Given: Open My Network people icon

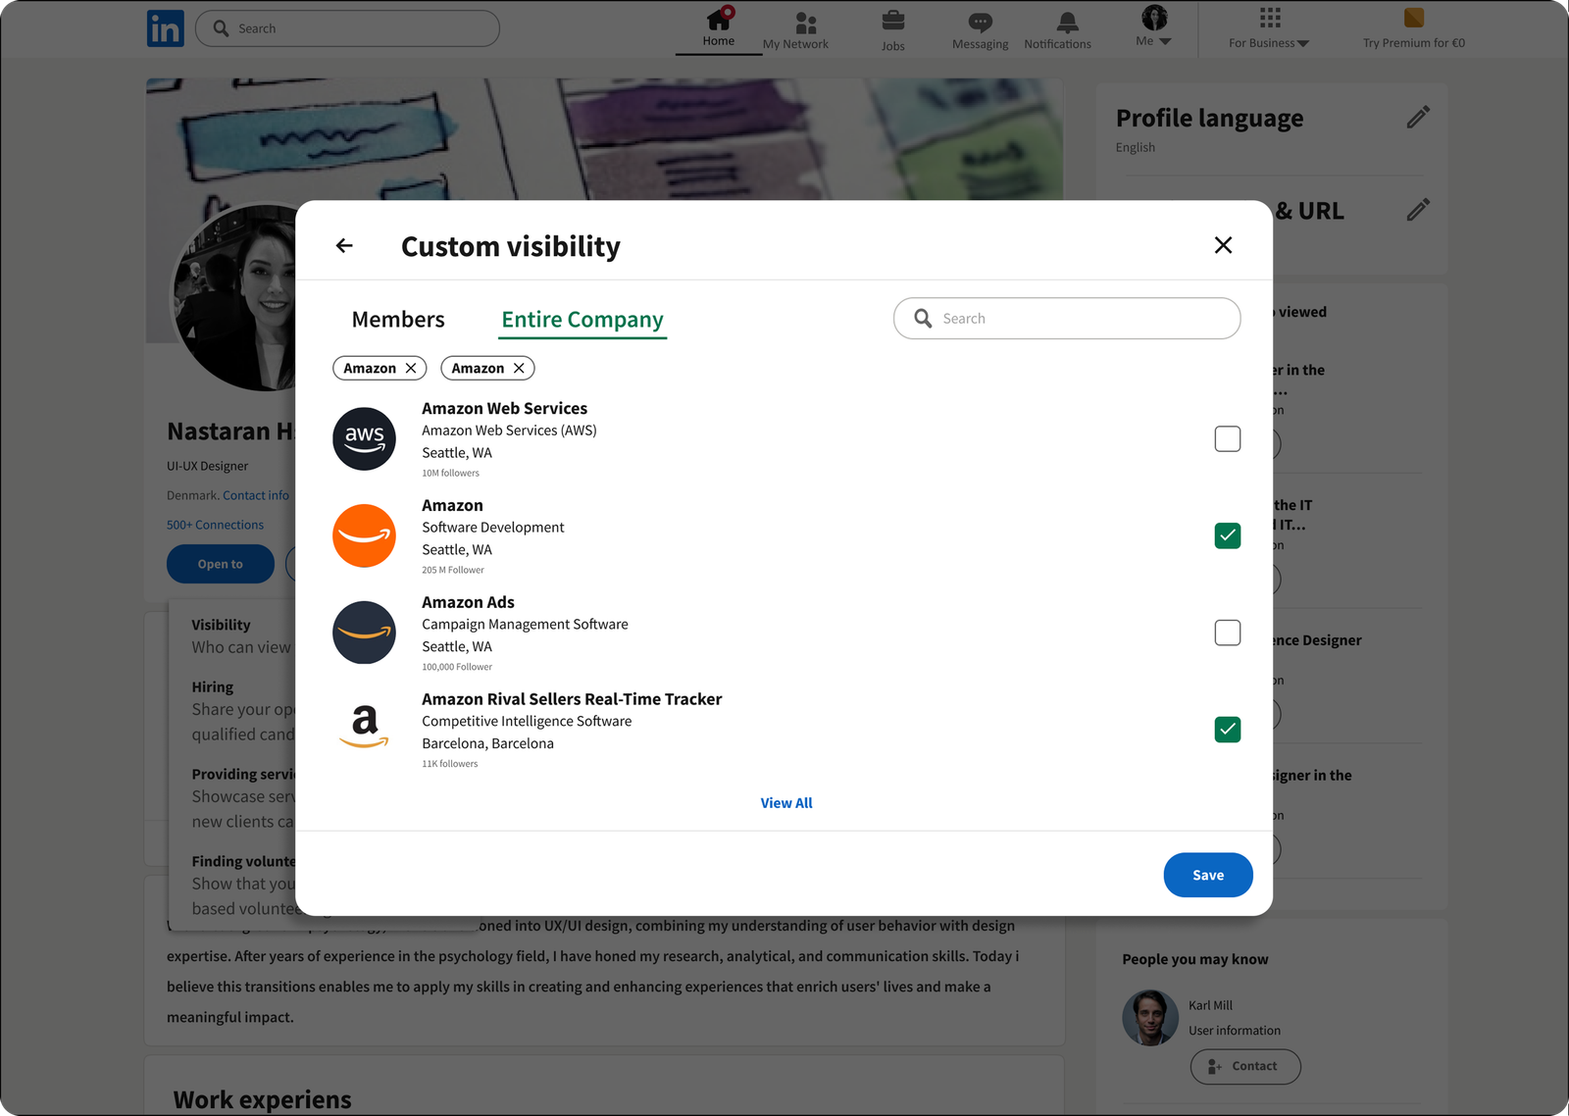Looking at the screenshot, I should pyautogui.click(x=806, y=23).
